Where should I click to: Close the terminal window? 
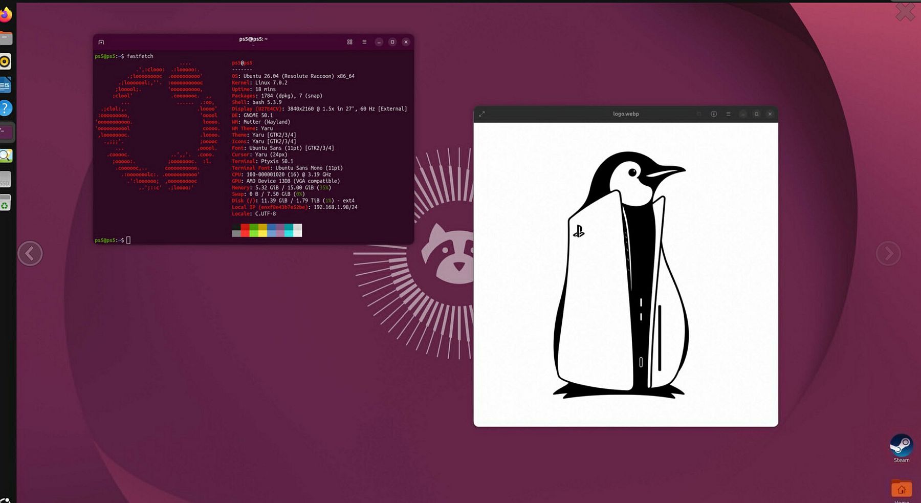coord(406,42)
